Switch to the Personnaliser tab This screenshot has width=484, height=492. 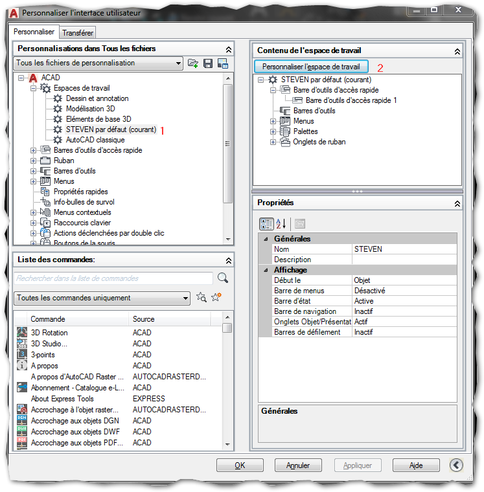tap(34, 32)
